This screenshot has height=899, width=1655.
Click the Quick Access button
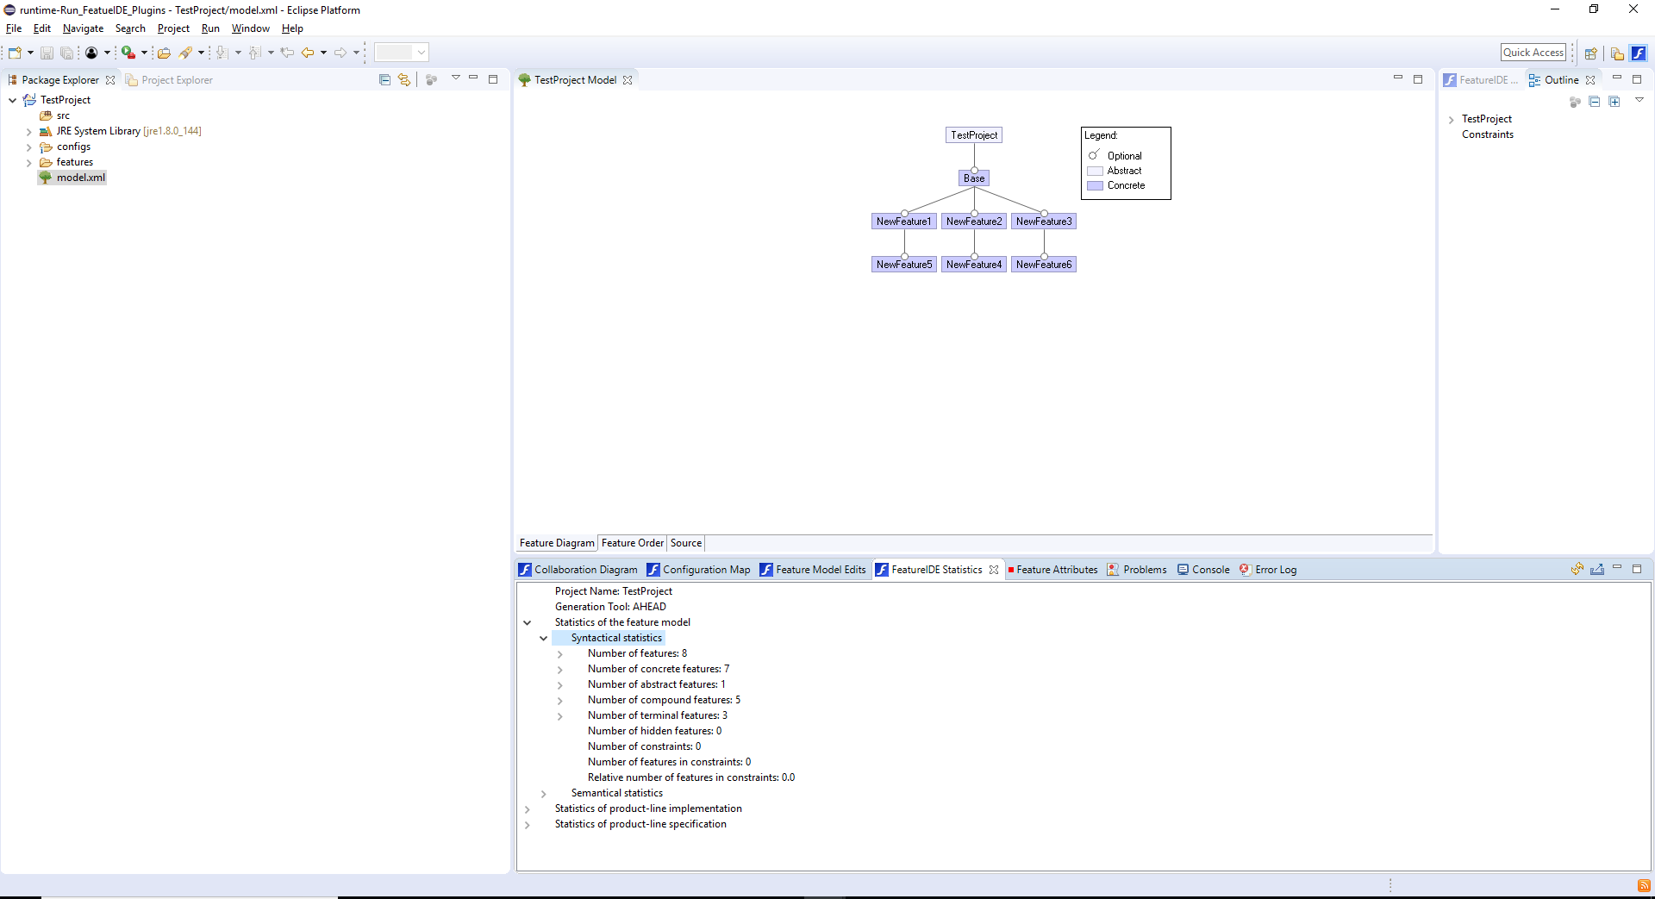click(1533, 52)
